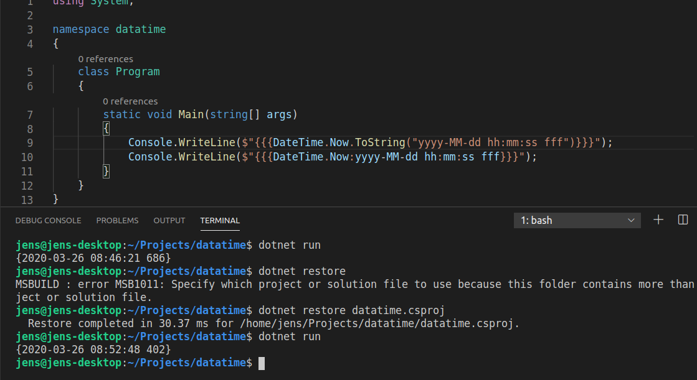
Task: Switch to the DEBUG CONSOLE tab
Action: point(48,221)
